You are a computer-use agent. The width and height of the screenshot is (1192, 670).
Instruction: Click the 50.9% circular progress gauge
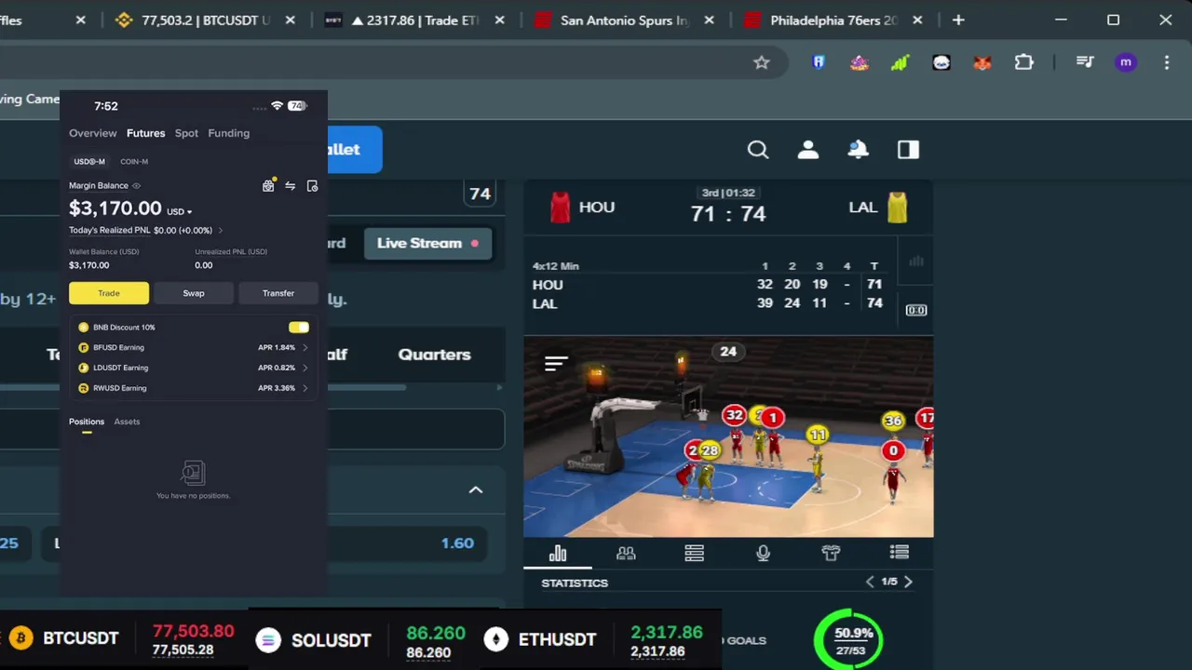849,640
